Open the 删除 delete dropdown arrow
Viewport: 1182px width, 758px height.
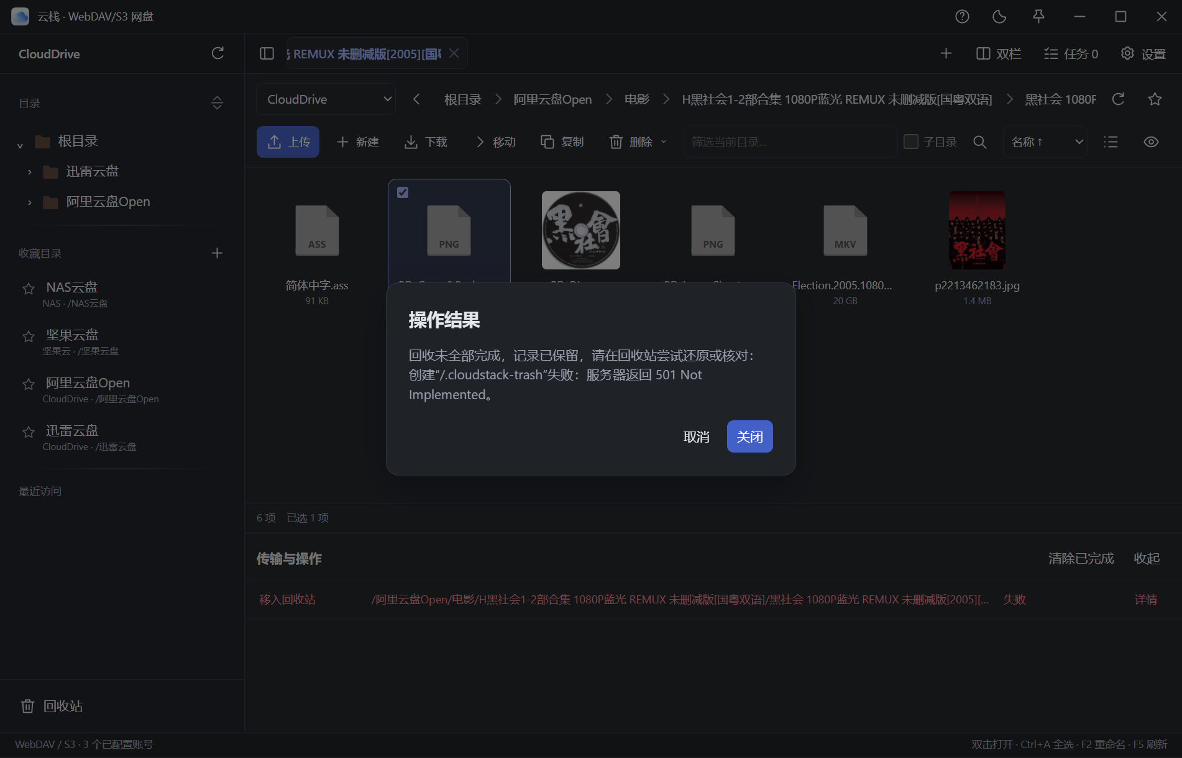664,142
